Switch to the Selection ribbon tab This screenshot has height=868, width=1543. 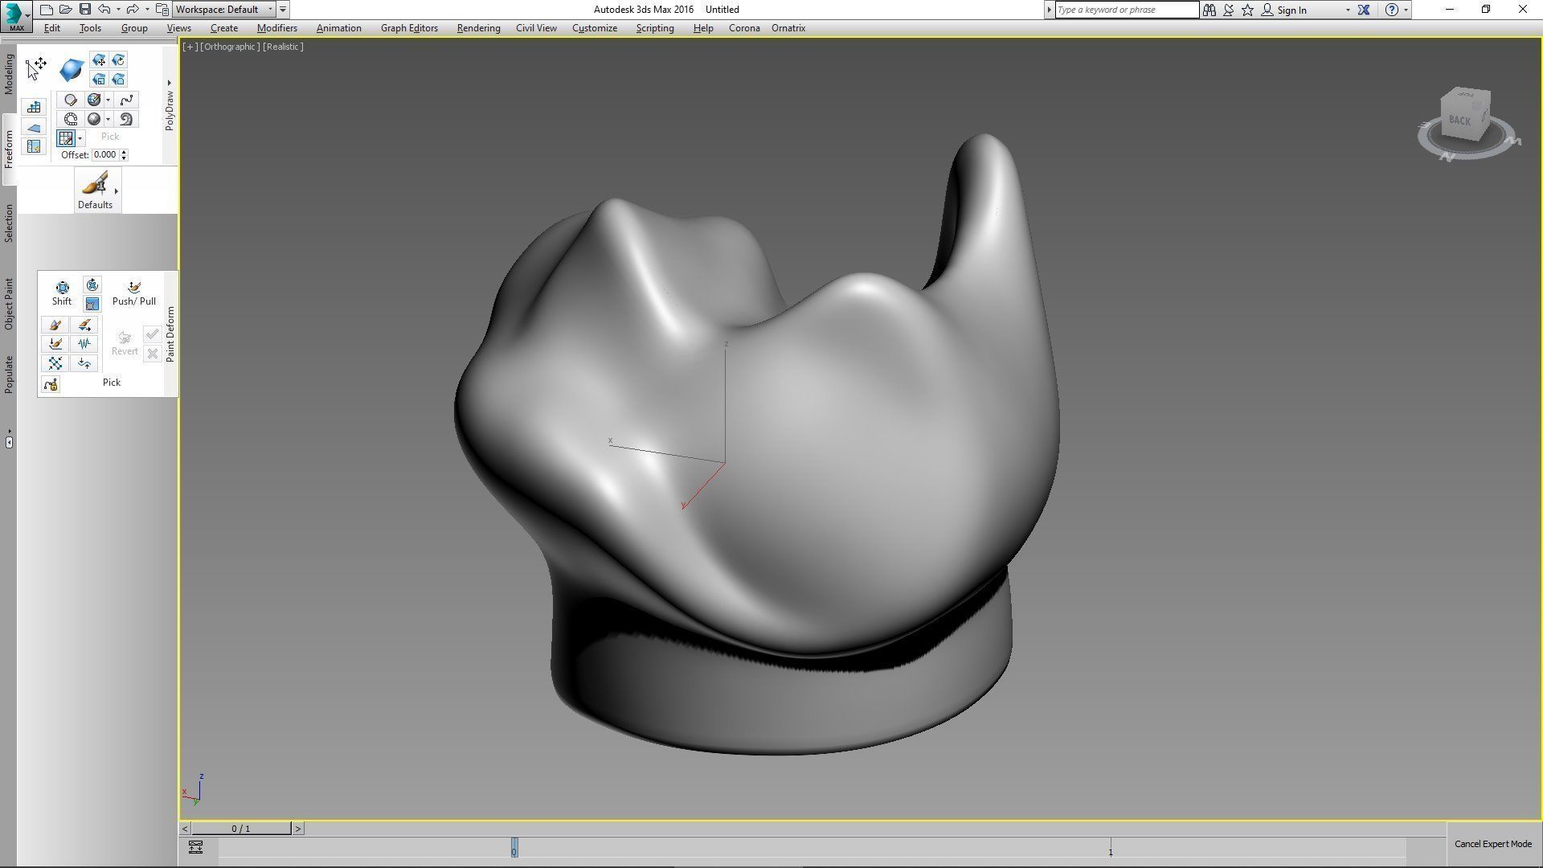pos(9,223)
